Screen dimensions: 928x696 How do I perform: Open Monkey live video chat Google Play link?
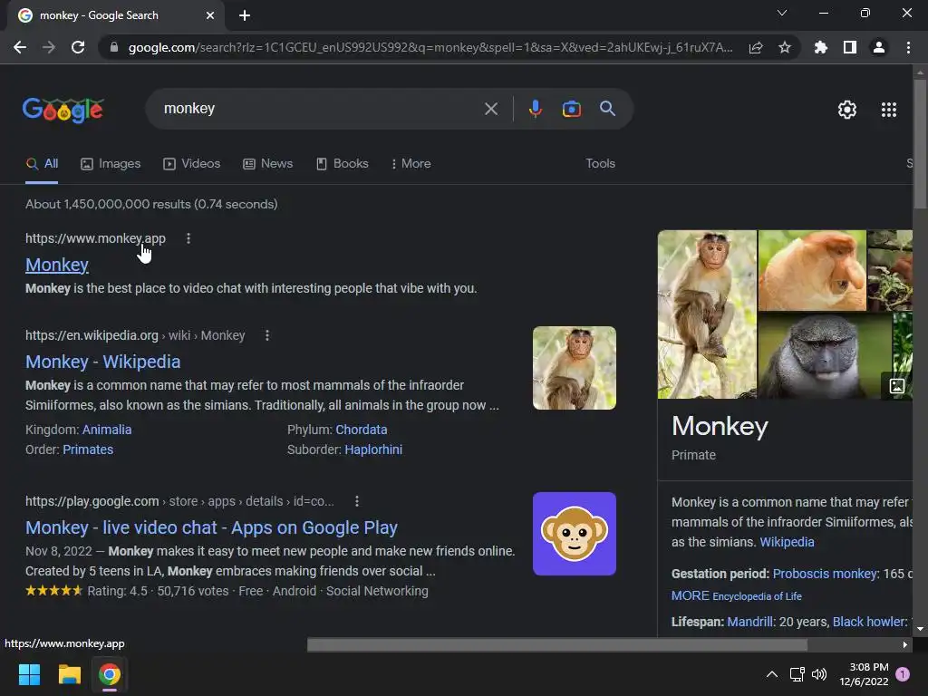(x=211, y=527)
